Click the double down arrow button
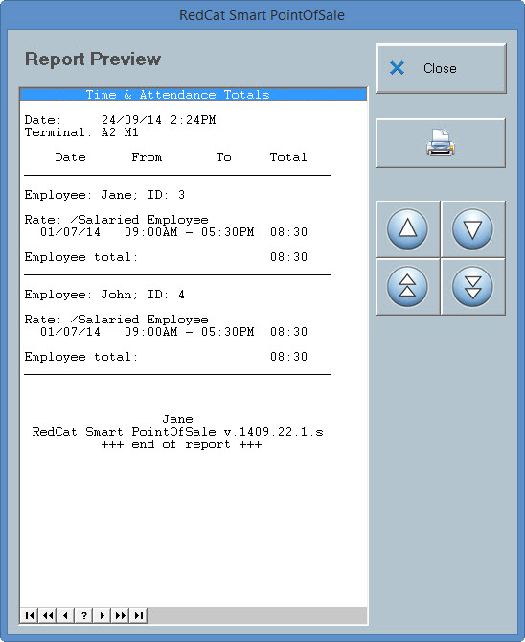The height and width of the screenshot is (642, 525). point(472,286)
